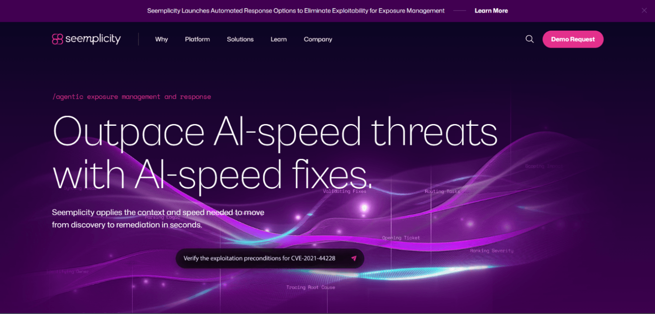Open the Platform menu
The image size is (655, 314).
[x=197, y=39]
